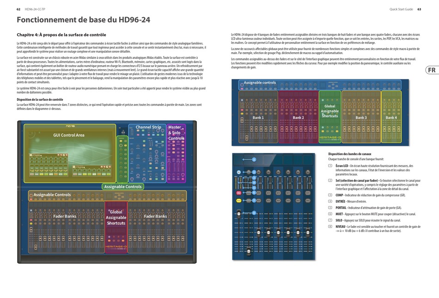Click the bold term 'NIVEAU'
The height and width of the screenshot is (298, 439).
point(341,227)
